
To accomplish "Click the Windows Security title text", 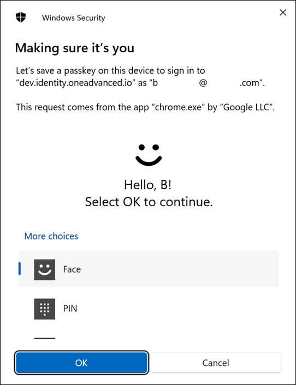I will point(74,17).
